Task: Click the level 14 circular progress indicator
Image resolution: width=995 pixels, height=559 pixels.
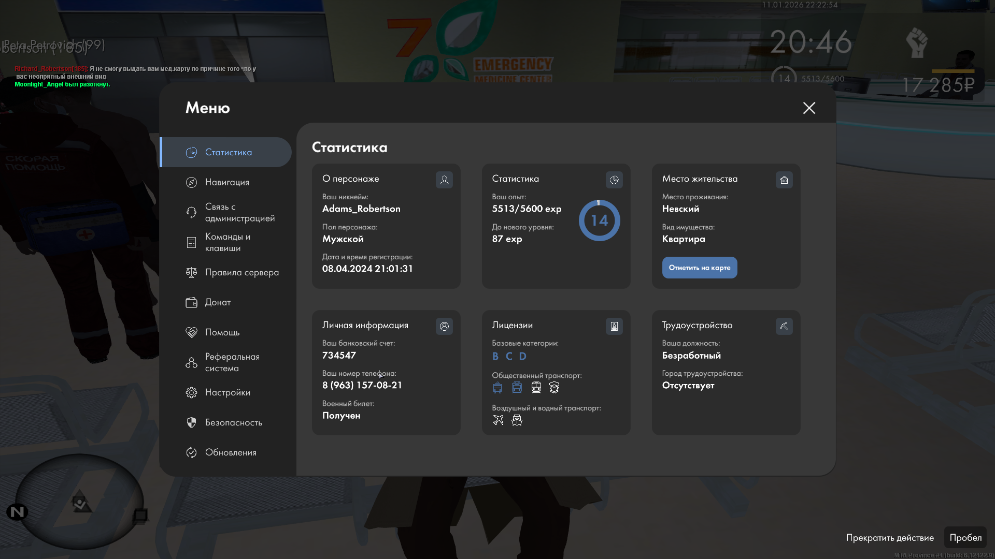Action: tap(599, 220)
